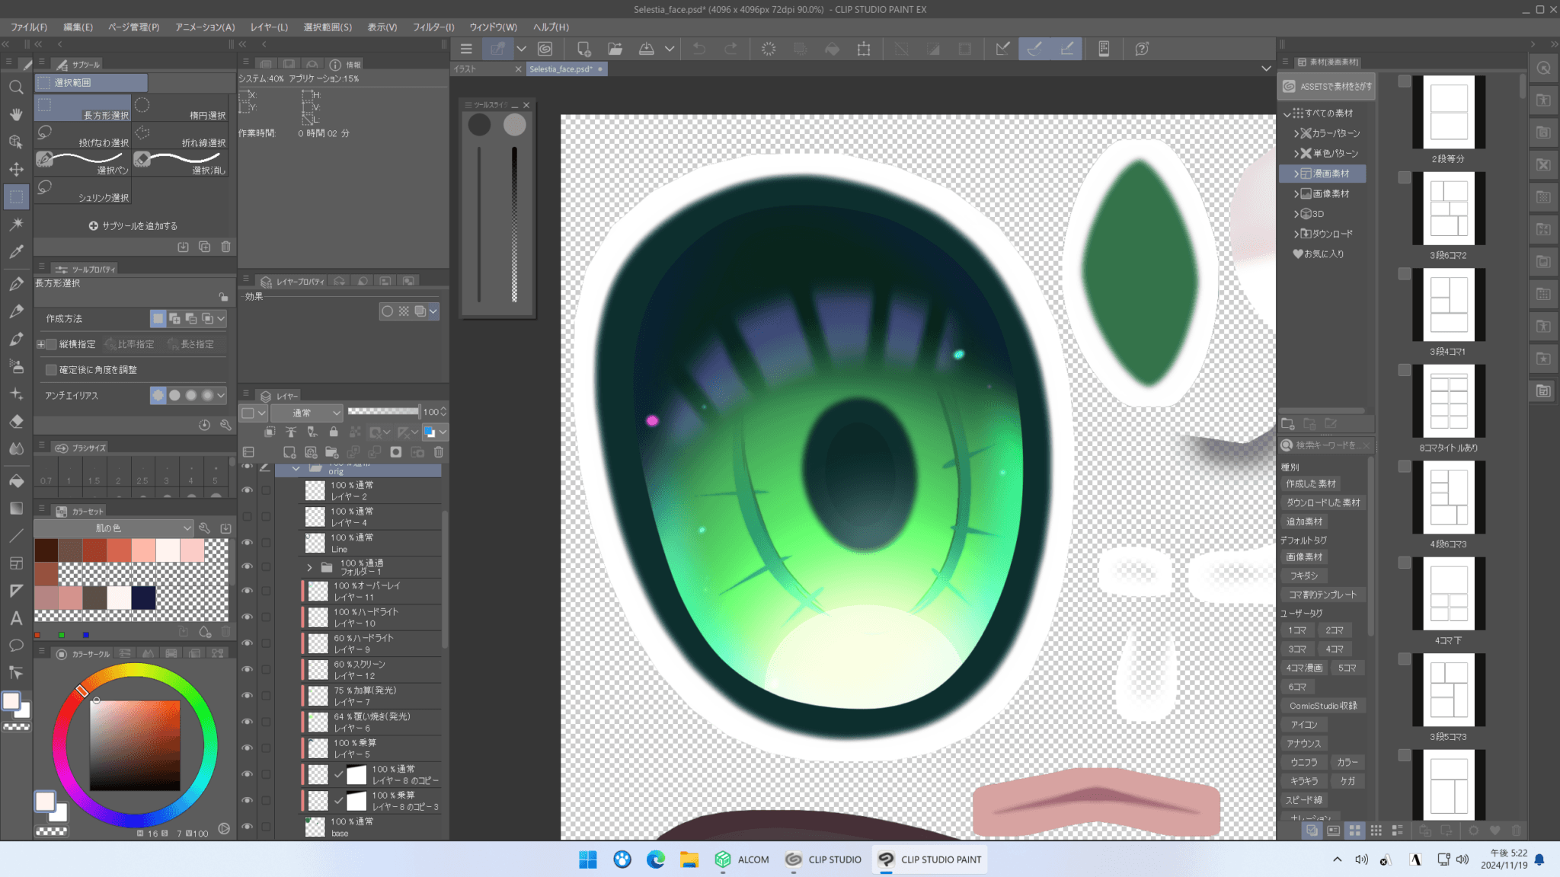Enable the 縦横指定 checkbox
The width and height of the screenshot is (1560, 877).
52,344
